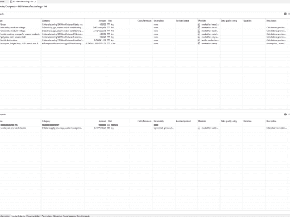Open the Allocation tab
The height and width of the screenshot is (217, 290).
click(x=57, y=216)
